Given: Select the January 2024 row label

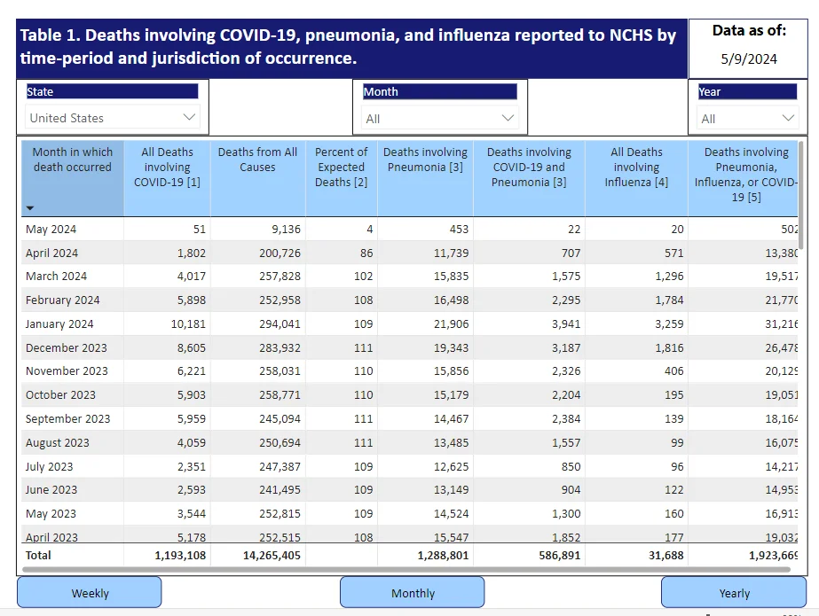Looking at the screenshot, I should (59, 324).
